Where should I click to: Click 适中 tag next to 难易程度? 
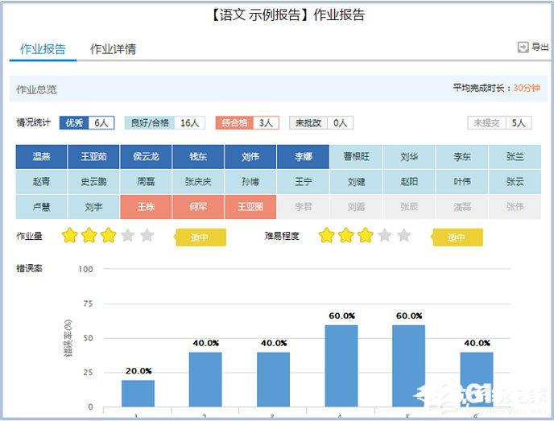point(457,237)
